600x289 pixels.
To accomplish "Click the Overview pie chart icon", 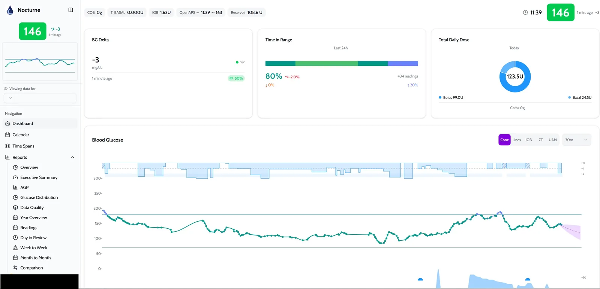I will (15, 167).
